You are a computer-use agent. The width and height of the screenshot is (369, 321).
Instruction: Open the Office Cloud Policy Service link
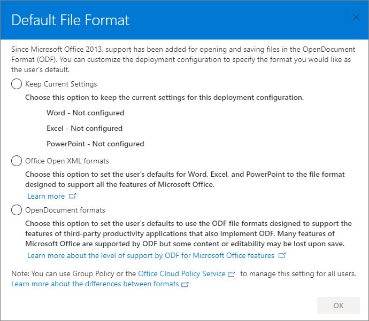coord(182,274)
